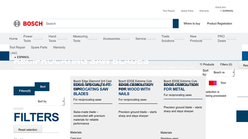Go to Product Registration link
This screenshot has width=248, height=139.
(x=219, y=23)
